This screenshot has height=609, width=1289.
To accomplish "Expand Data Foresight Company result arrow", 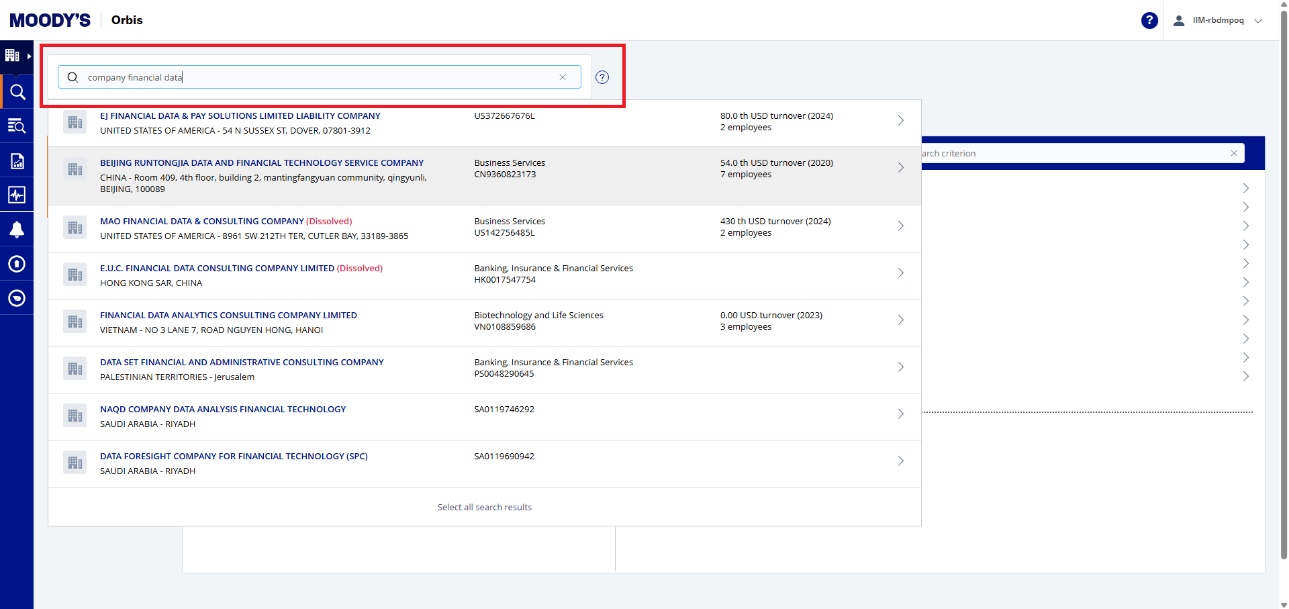I will tap(900, 461).
